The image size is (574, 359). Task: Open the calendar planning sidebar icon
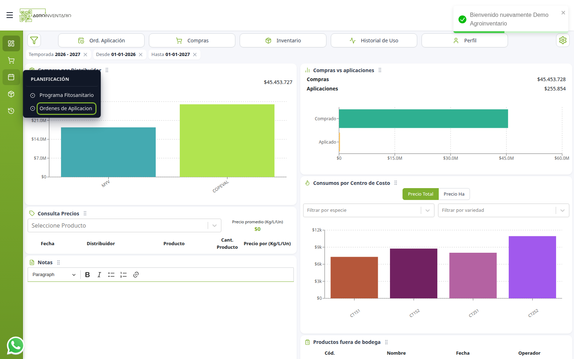tap(11, 77)
